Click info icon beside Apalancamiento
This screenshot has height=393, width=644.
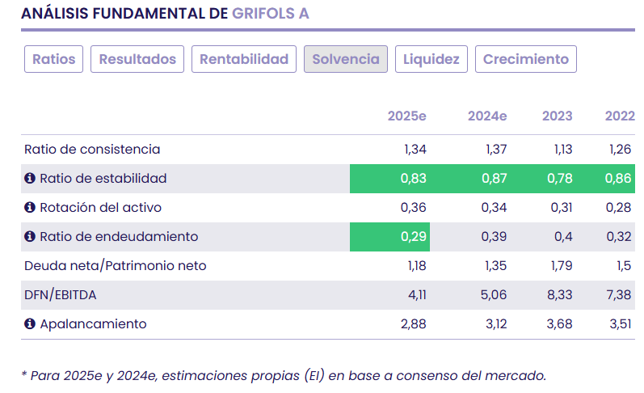[x=30, y=324]
